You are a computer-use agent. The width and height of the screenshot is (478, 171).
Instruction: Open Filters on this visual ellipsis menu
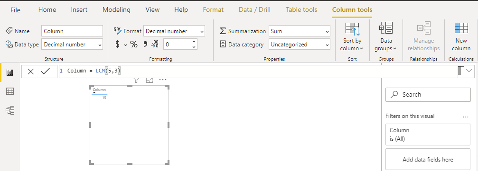tap(466, 117)
